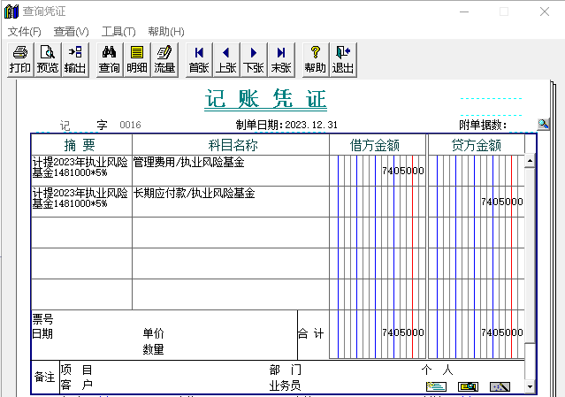The height and width of the screenshot is (397, 565).
Task: Open the 文件(F) menu
Action: [x=25, y=32]
